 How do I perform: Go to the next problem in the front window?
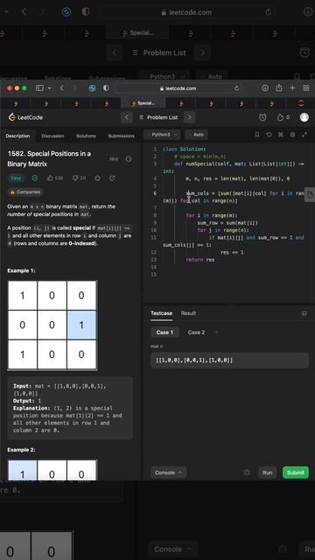(x=190, y=117)
